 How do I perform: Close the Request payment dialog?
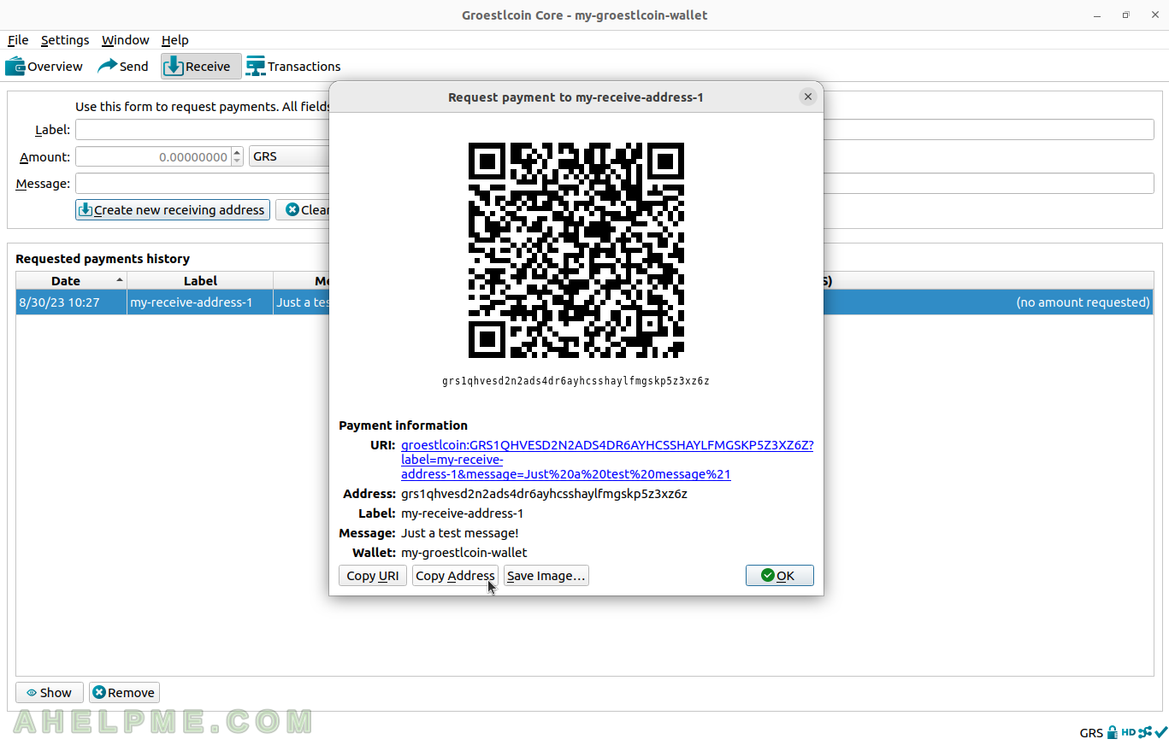click(x=807, y=97)
